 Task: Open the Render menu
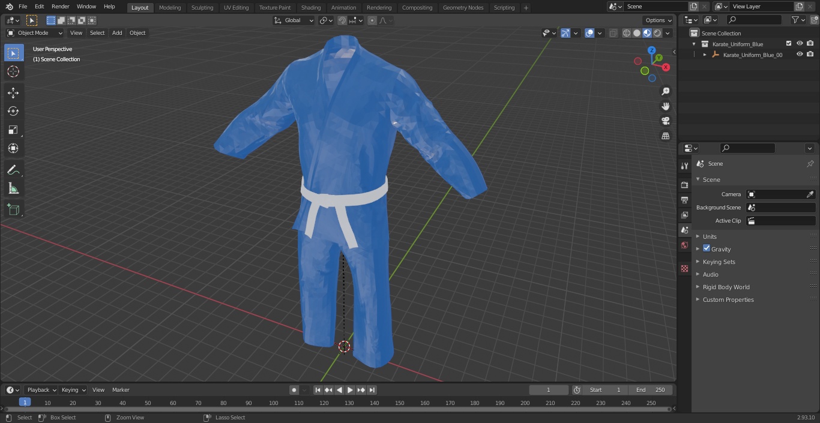click(x=60, y=7)
